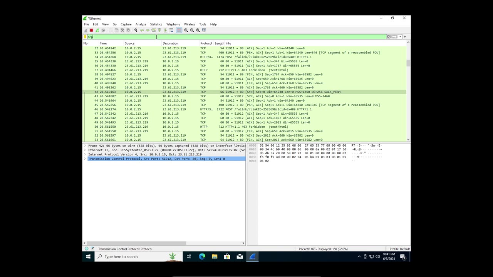Screen dimensions: 493x277
Task: Jump to the last packet
Action: 165,30
